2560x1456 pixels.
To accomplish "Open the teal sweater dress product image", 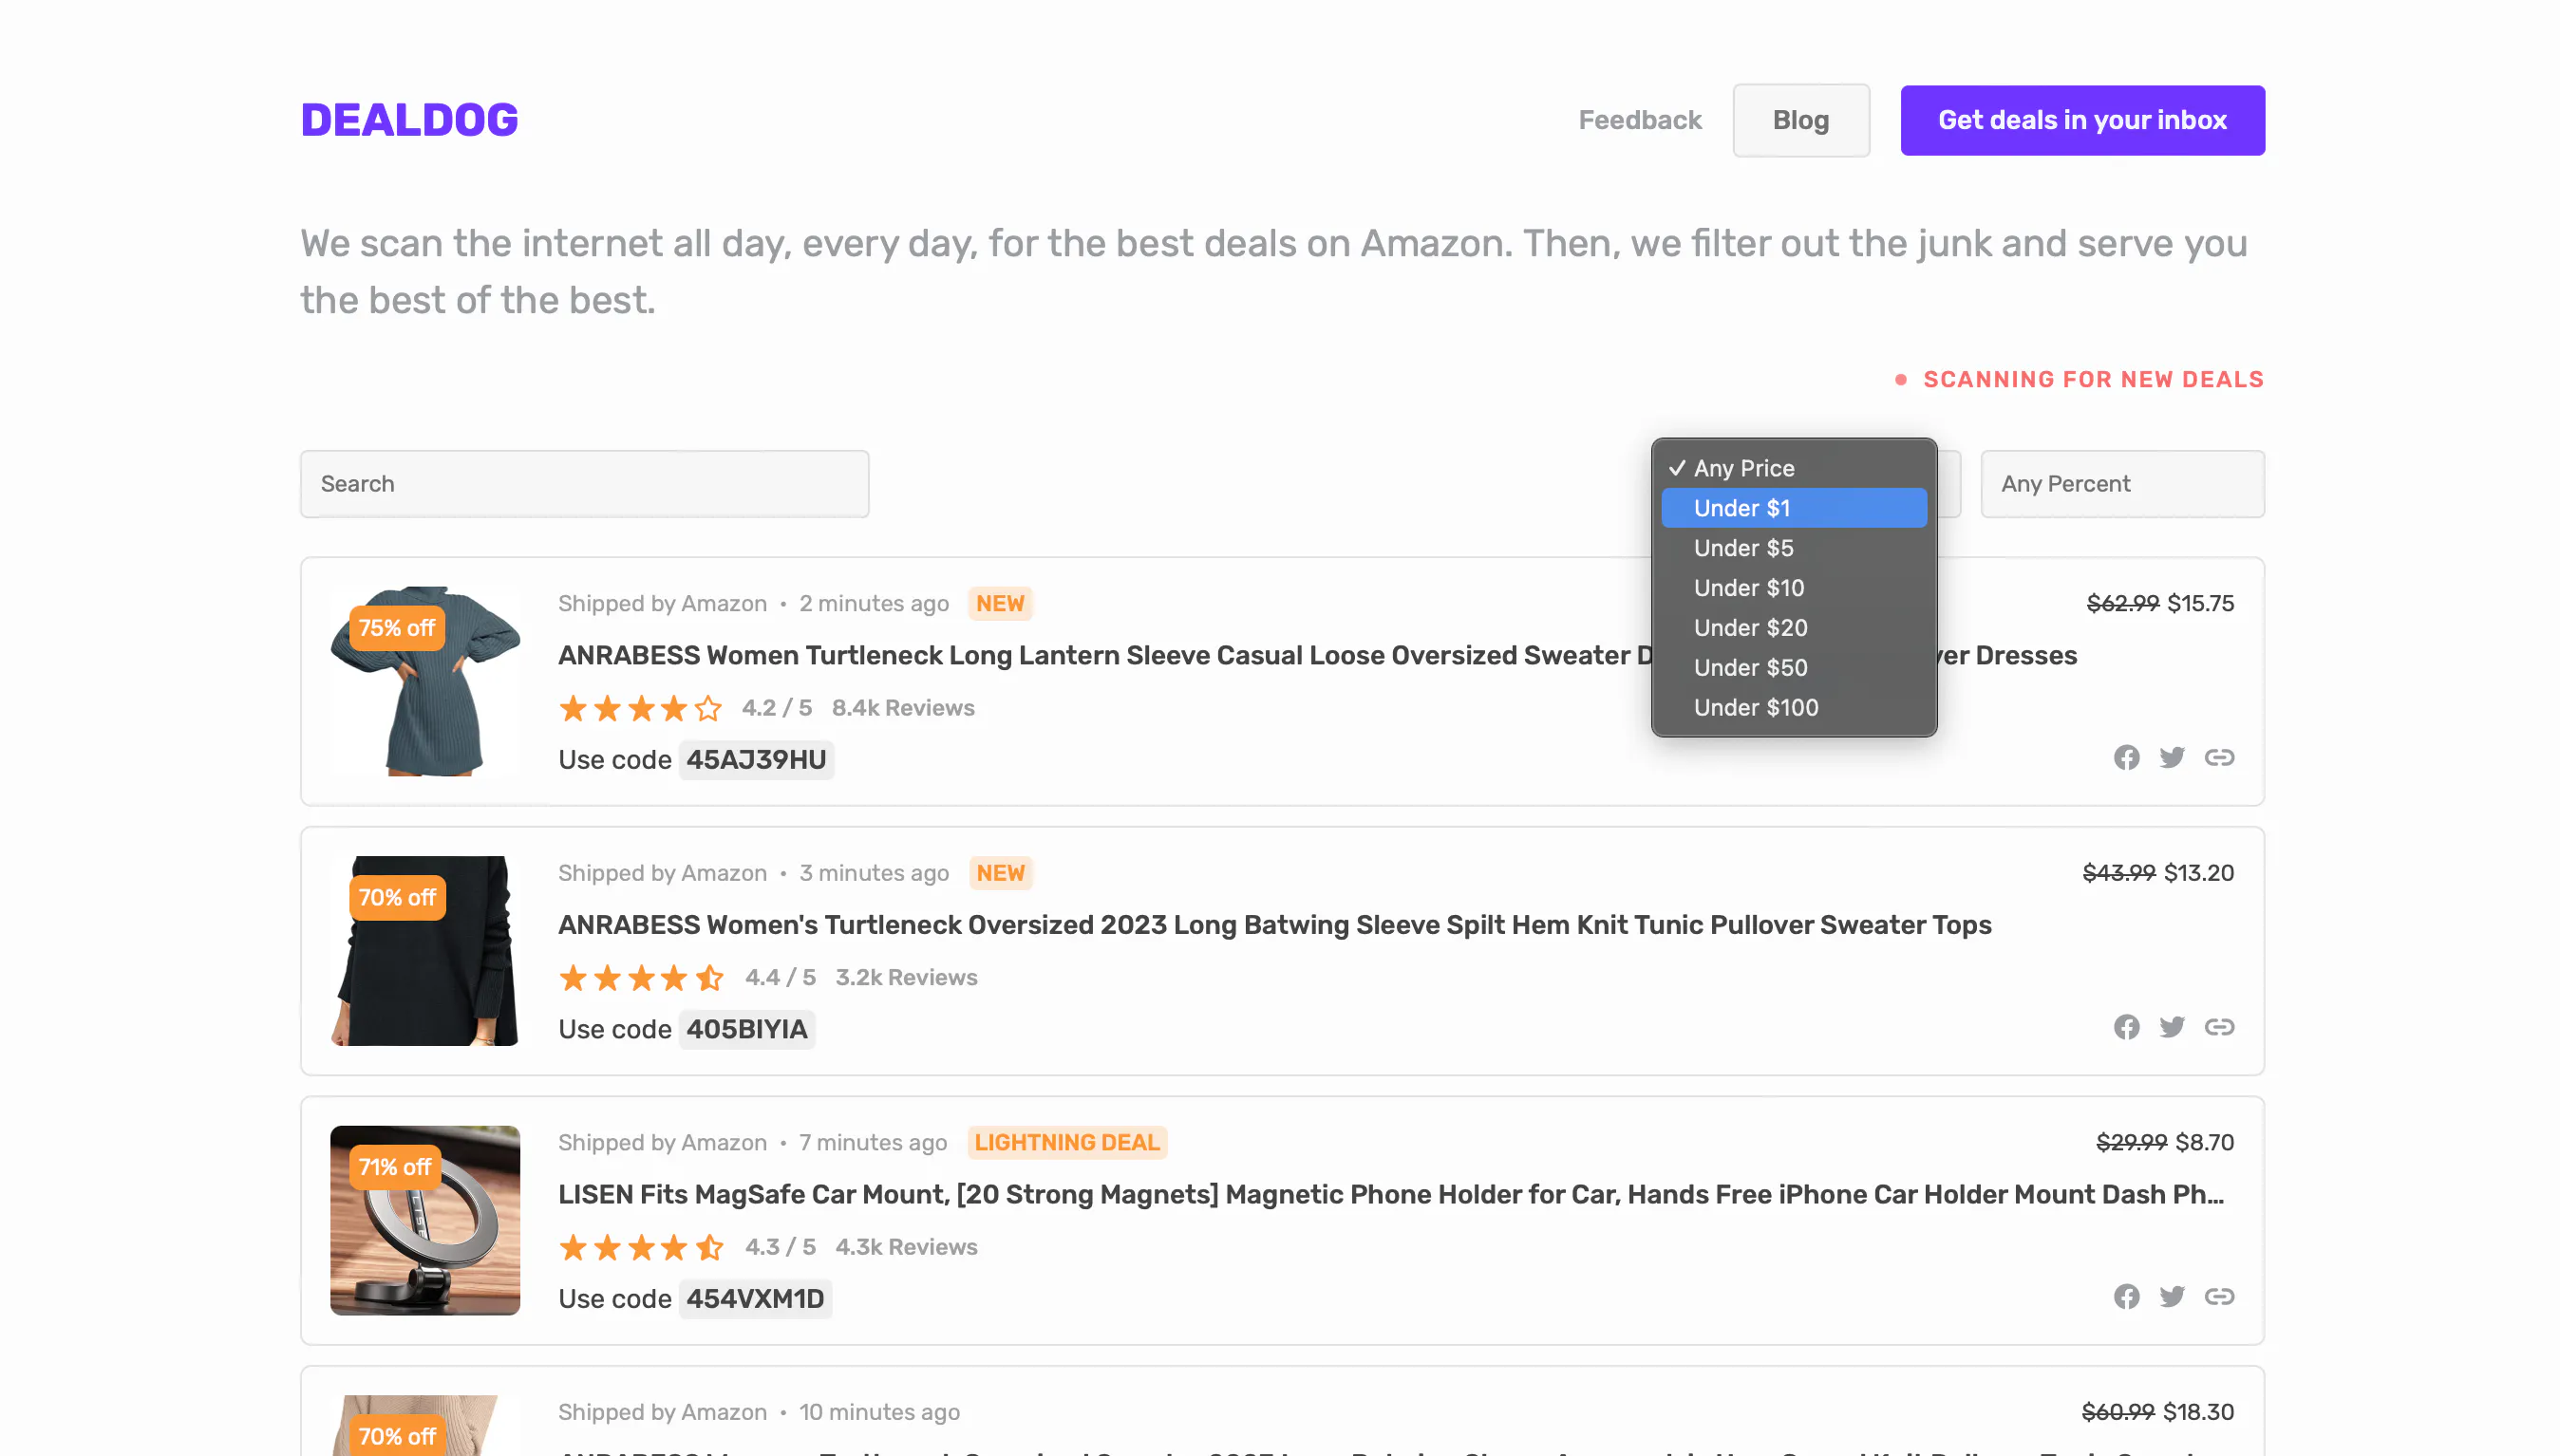I will (x=425, y=681).
